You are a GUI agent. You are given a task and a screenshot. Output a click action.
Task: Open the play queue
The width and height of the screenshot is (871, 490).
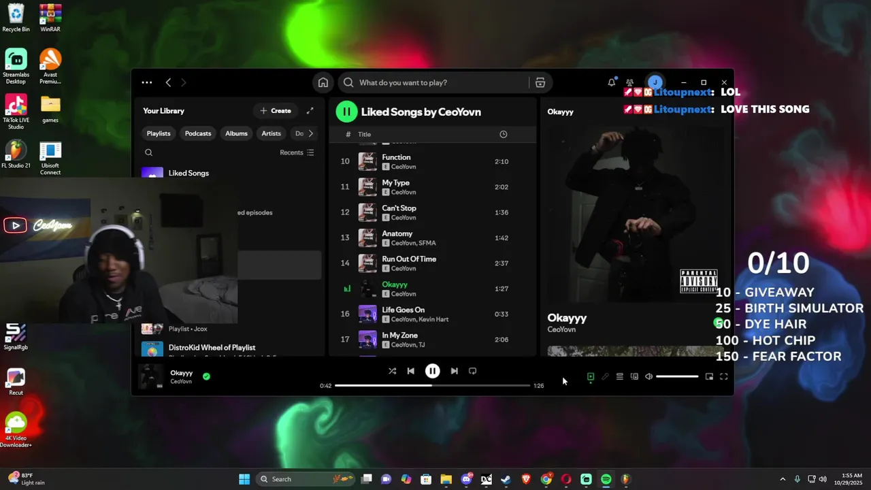[619, 376]
